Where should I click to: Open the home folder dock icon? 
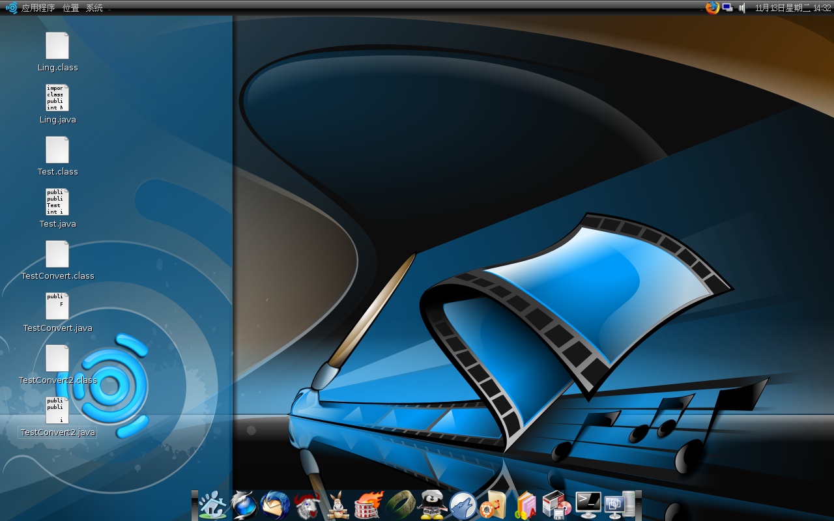coord(213,505)
